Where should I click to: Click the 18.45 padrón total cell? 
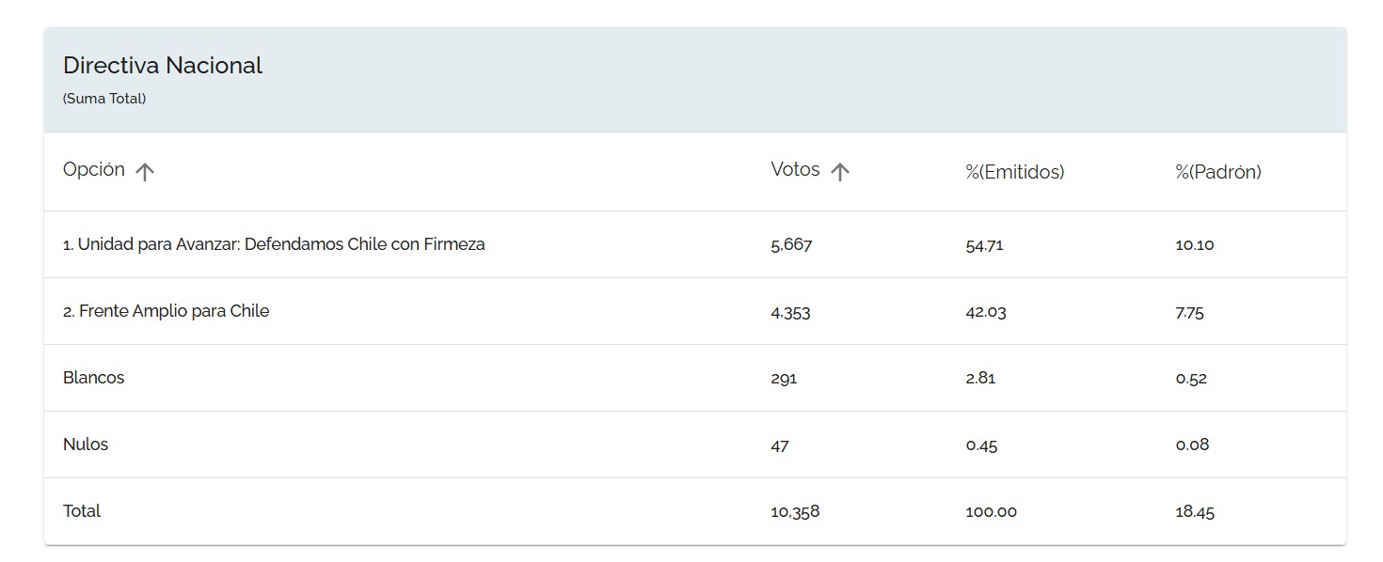(x=1195, y=512)
